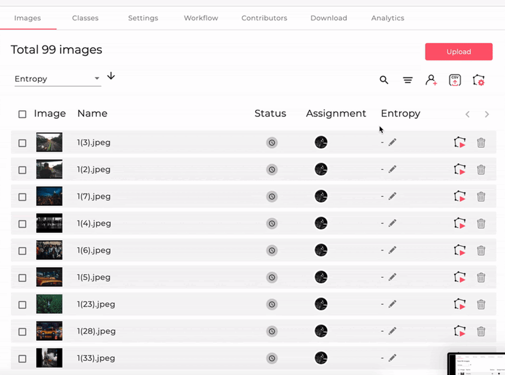
Task: Switch to the Classes tab
Action: [x=85, y=18]
